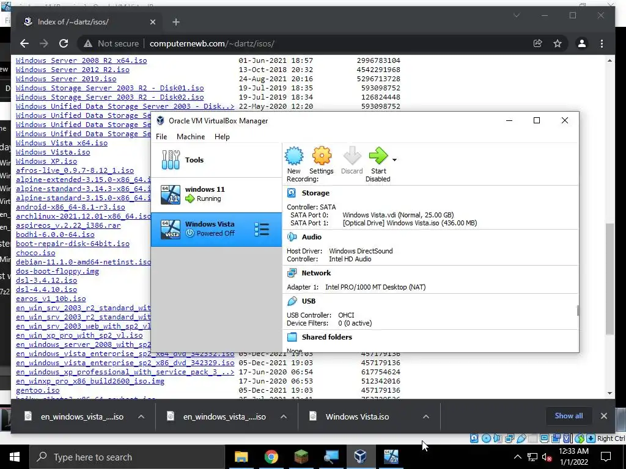The image size is (626, 469).
Task: Click the Windows Vista.iso optical drive entry
Action: pos(410,223)
